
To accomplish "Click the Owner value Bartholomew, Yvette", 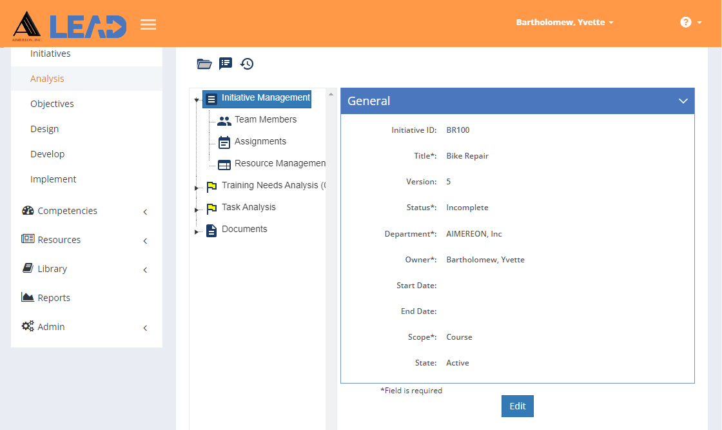I will (x=485, y=260).
